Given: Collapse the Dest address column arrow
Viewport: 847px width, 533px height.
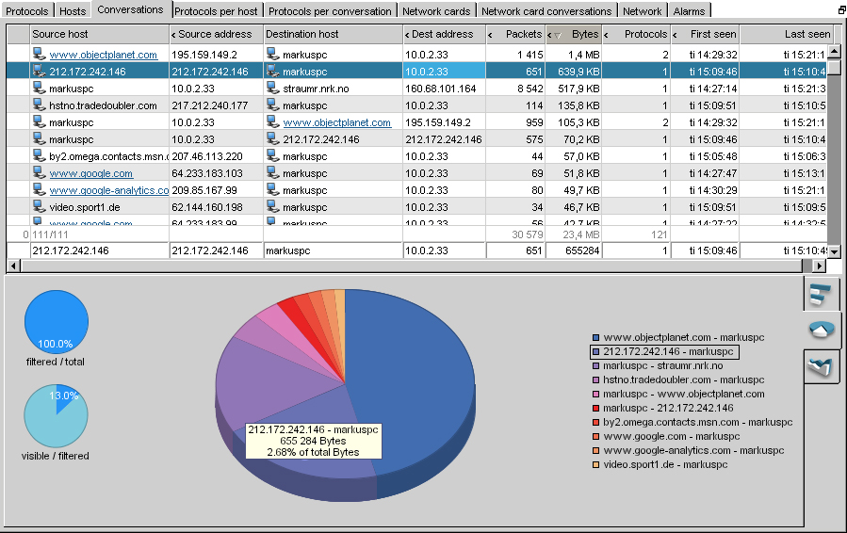Looking at the screenshot, I should click(407, 35).
